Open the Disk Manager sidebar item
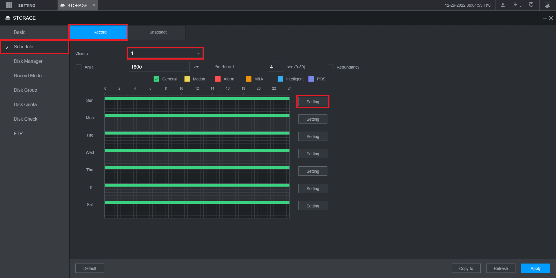The height and width of the screenshot is (278, 556). click(28, 61)
